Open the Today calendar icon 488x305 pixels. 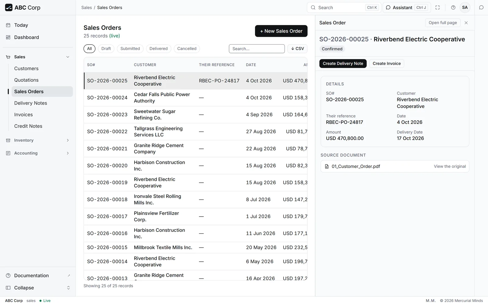click(8, 25)
